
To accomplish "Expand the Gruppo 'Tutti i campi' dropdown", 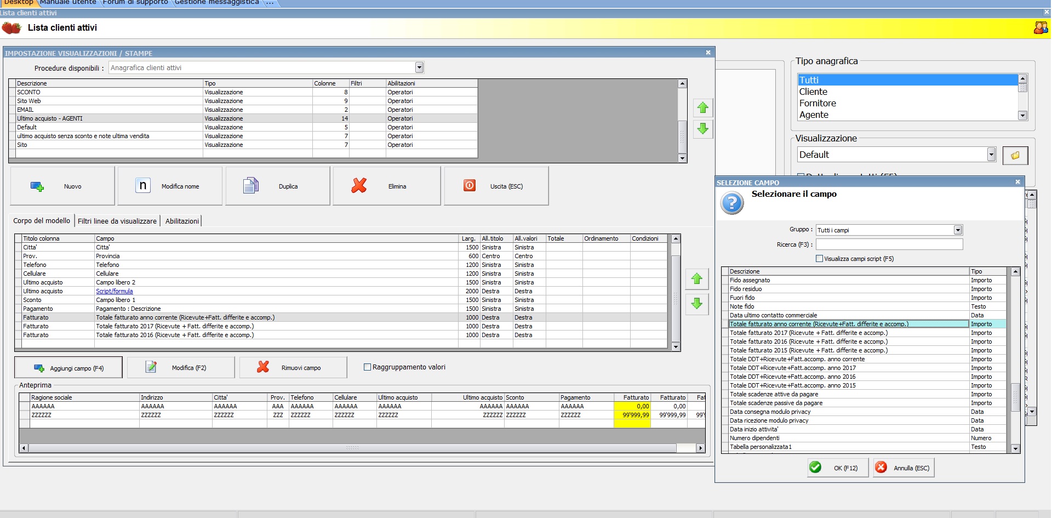I will (958, 230).
